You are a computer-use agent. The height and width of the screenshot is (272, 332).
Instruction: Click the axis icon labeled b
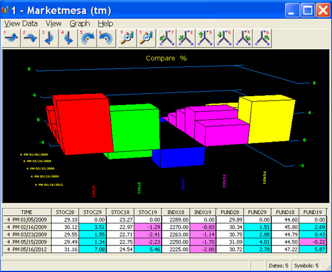(x=262, y=39)
